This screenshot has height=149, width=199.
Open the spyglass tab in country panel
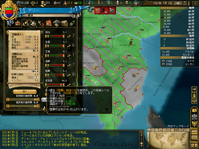coord(72,23)
